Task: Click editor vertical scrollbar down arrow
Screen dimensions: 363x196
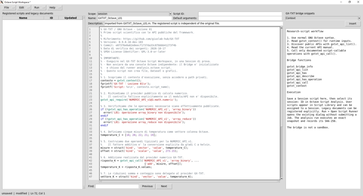Action: click(281, 179)
